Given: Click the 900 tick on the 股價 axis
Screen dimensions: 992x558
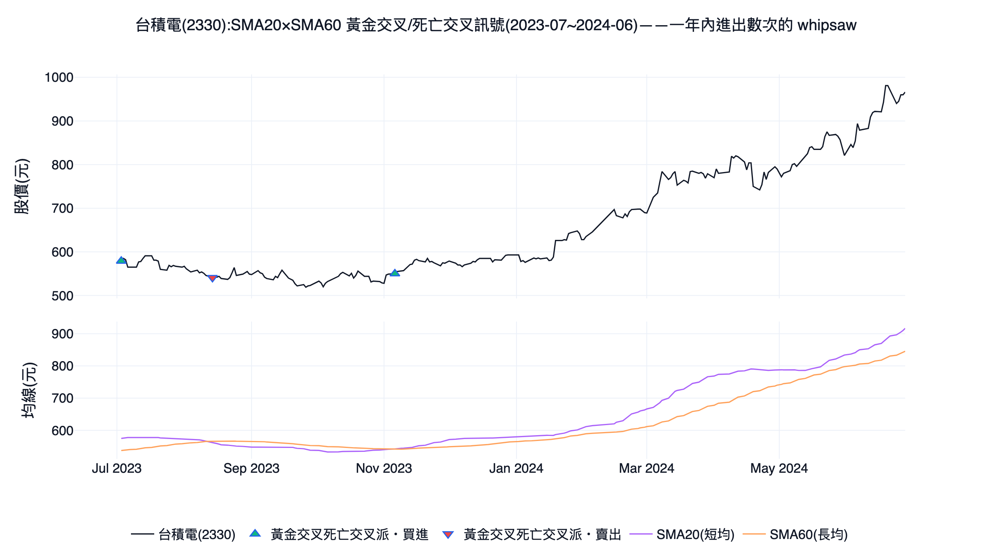Looking at the screenshot, I should tap(62, 121).
